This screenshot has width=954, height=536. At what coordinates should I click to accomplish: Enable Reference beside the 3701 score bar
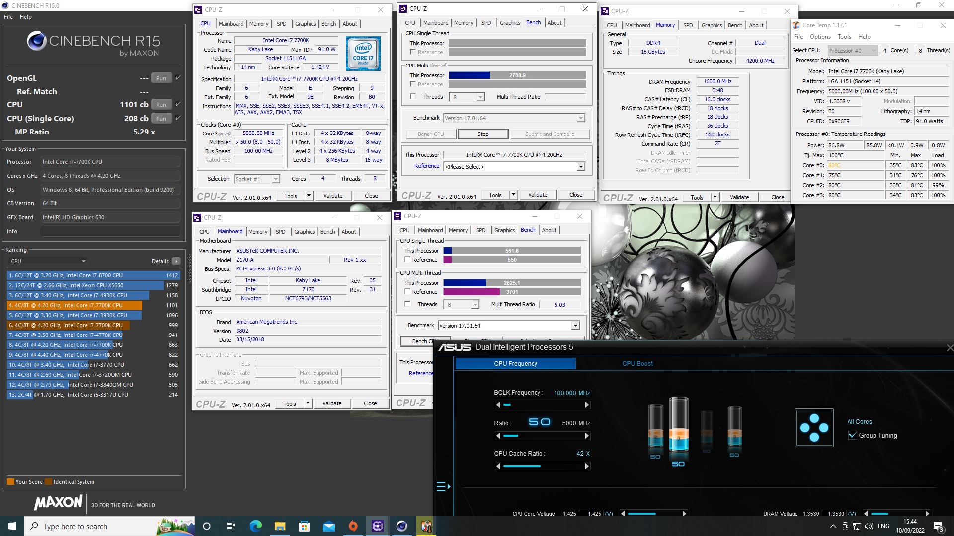[407, 292]
